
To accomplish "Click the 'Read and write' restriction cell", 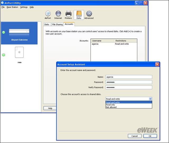I will (x=122, y=44).
